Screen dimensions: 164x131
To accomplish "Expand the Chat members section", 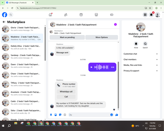I will [141, 60].
